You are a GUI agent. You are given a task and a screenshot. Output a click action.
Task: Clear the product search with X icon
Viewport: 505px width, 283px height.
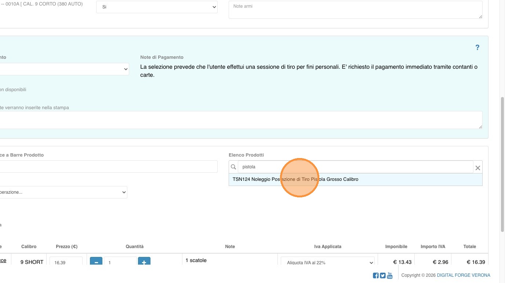tap(477, 168)
